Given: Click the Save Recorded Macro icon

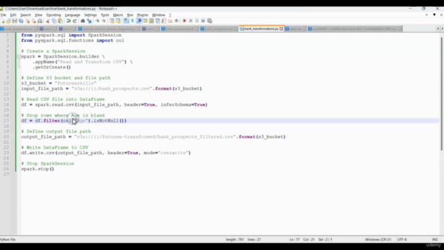Looking at the screenshot, I should (x=210, y=21).
